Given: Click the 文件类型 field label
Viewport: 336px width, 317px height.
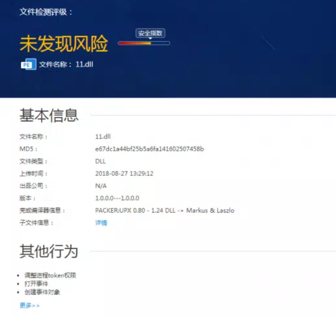Looking at the screenshot, I should (33, 161).
